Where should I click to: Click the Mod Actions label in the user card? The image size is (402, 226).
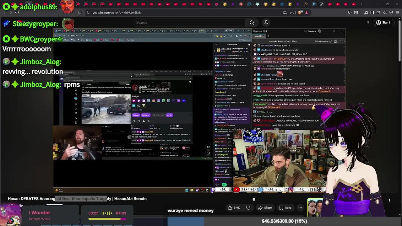coord(155,128)
